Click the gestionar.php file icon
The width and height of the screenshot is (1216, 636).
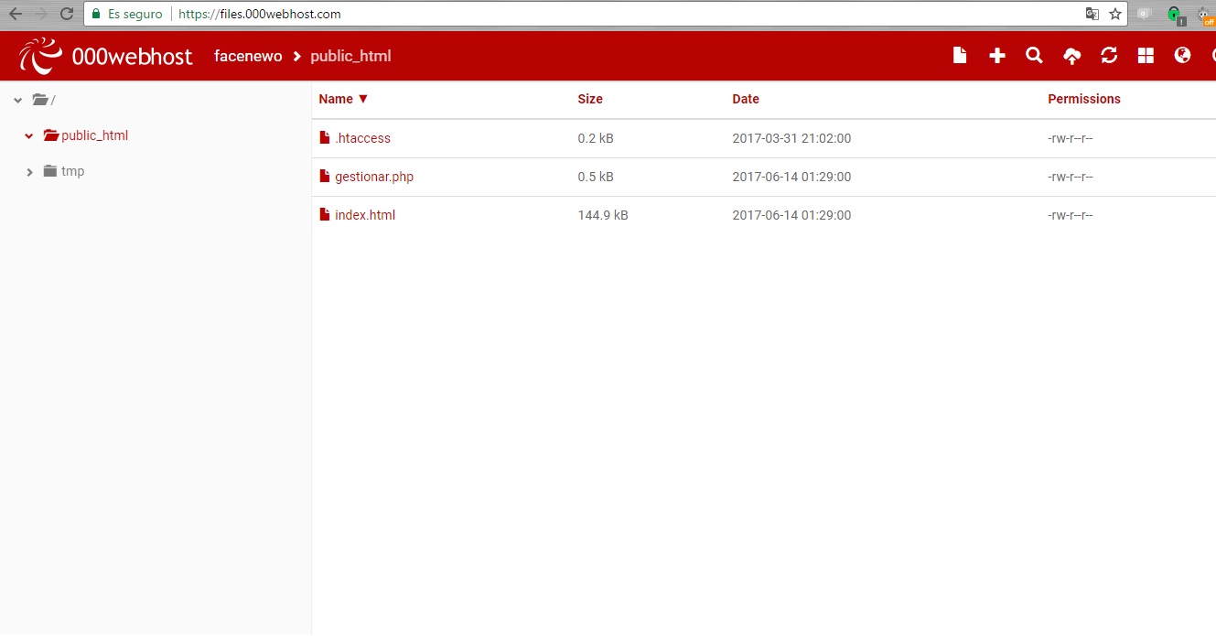[x=324, y=176]
